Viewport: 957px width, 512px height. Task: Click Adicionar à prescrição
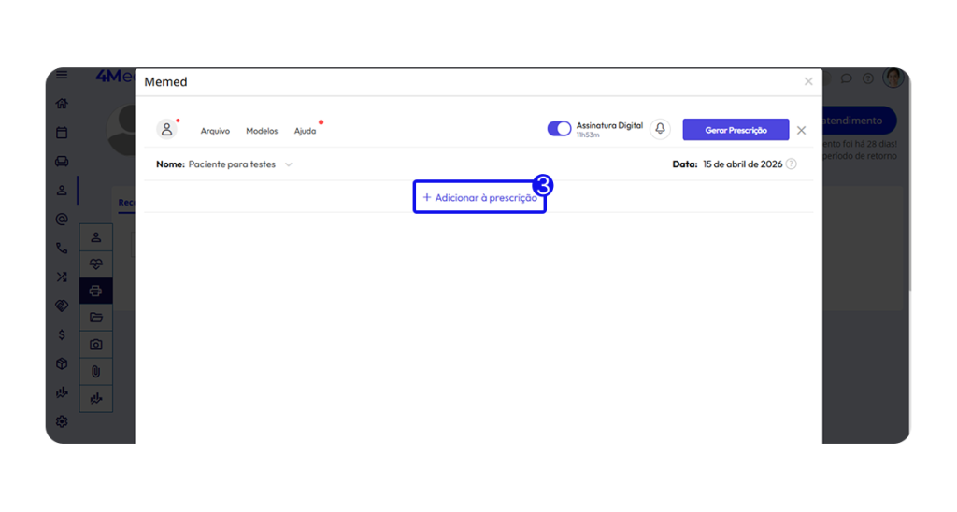479,198
